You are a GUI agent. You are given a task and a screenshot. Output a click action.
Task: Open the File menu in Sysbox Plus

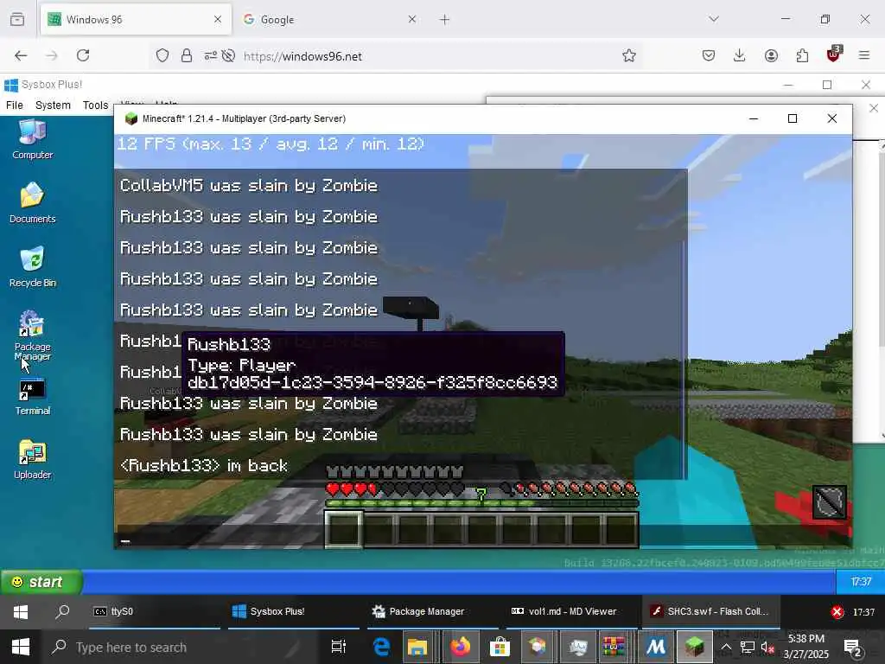(14, 105)
